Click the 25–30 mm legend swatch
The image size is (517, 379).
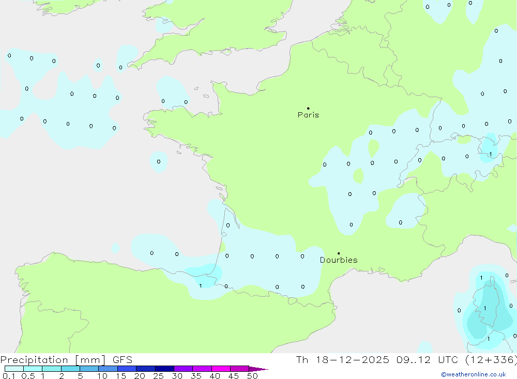[x=164, y=369]
